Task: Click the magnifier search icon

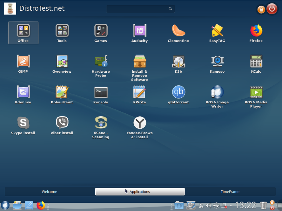Action: coord(170,9)
